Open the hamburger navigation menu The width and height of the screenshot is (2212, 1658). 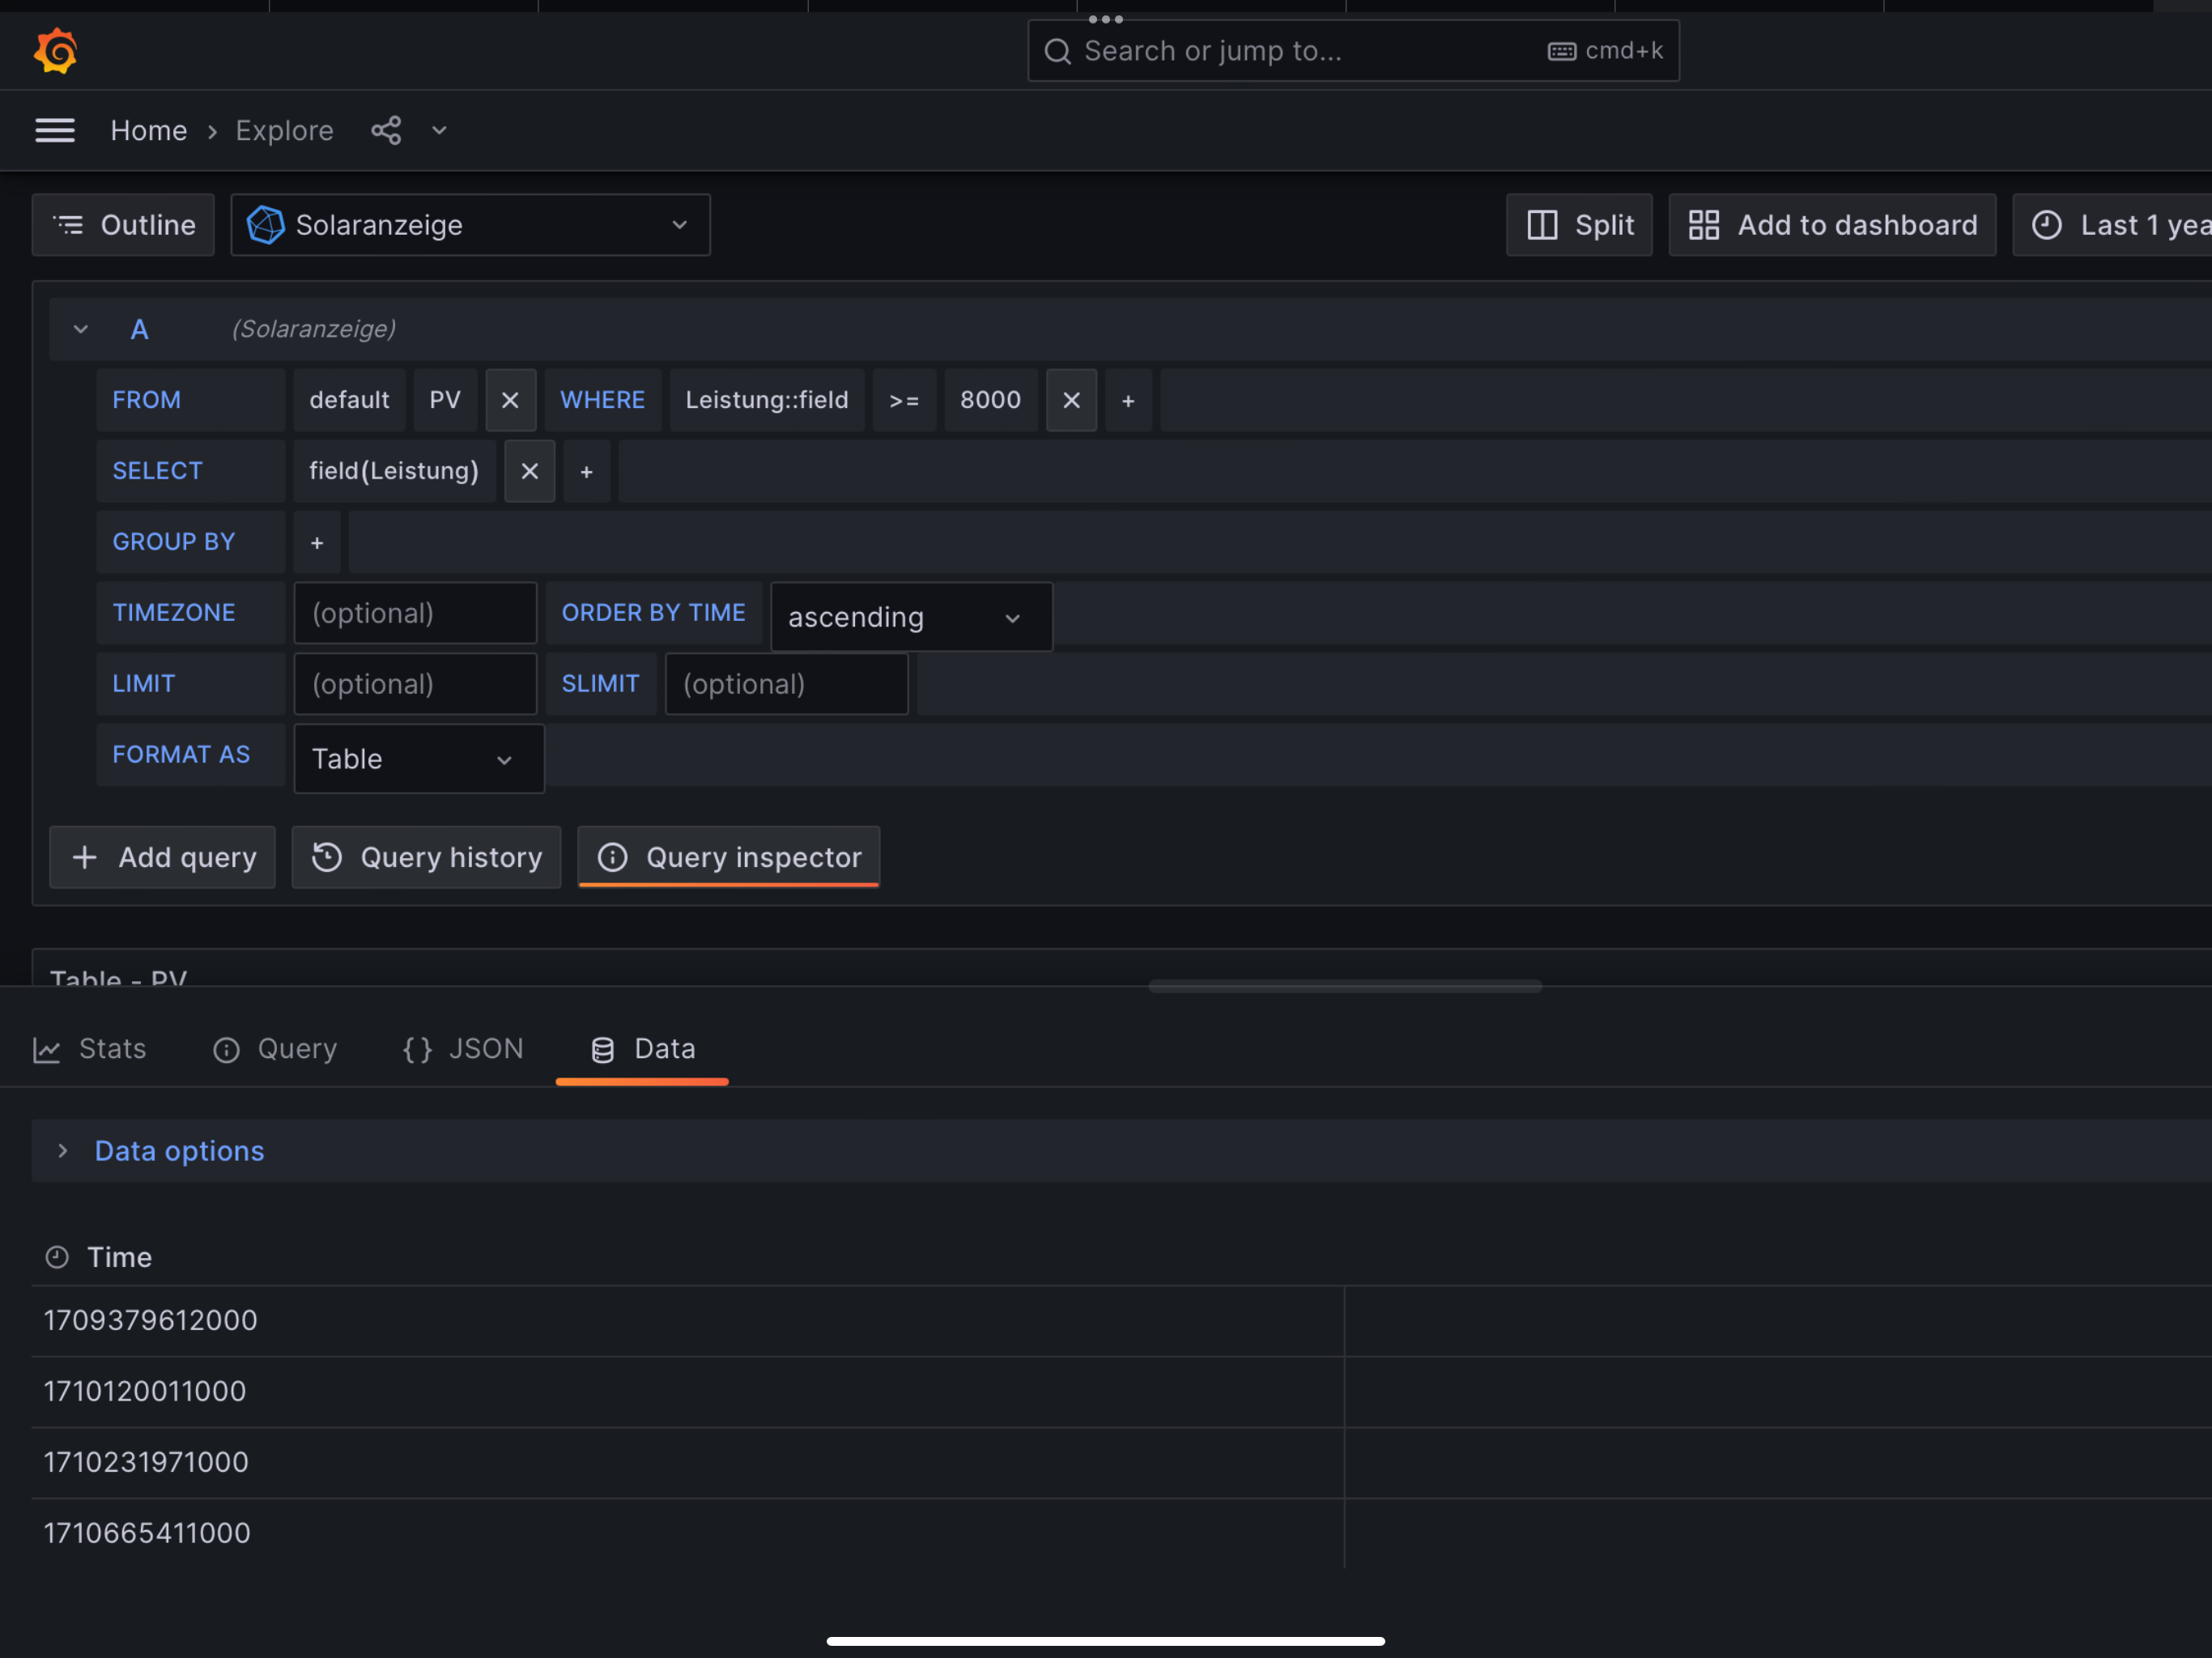55,130
